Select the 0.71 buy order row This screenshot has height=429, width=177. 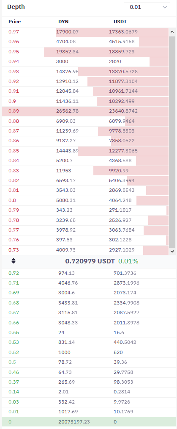89,283
